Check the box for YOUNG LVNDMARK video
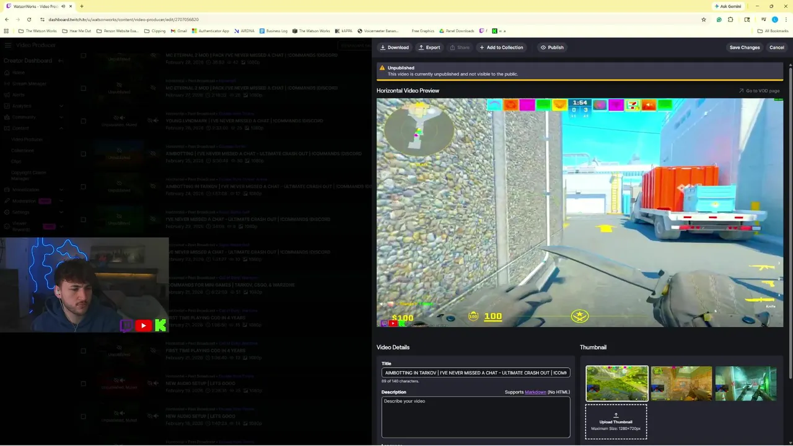The width and height of the screenshot is (793, 446). coord(83,121)
